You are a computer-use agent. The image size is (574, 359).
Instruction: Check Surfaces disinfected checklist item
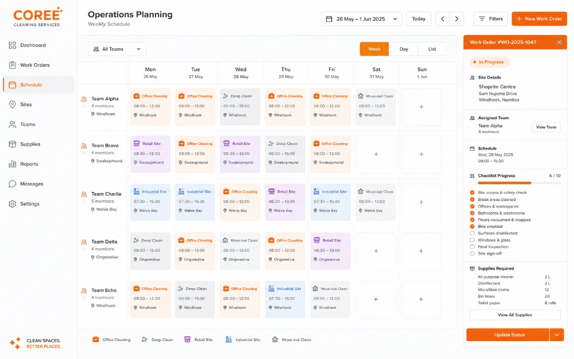click(472, 233)
